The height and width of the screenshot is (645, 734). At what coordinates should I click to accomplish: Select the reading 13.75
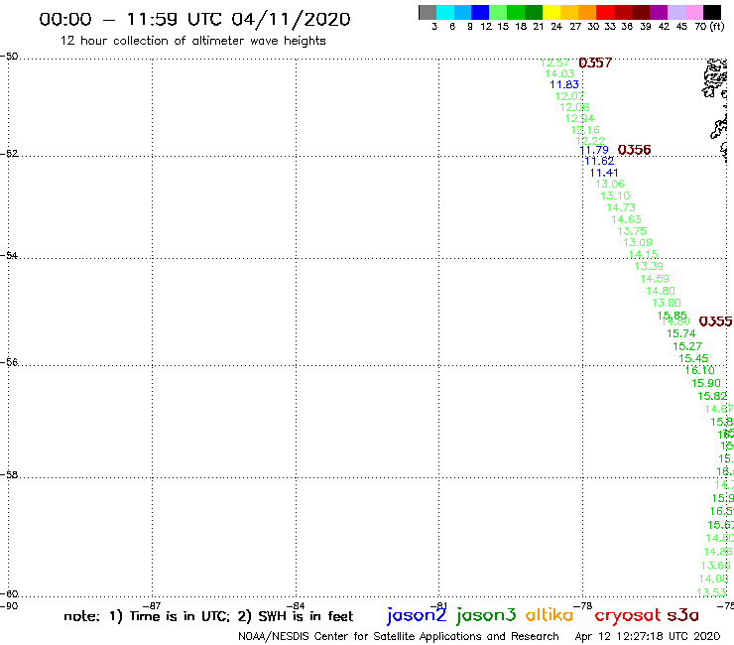click(632, 231)
